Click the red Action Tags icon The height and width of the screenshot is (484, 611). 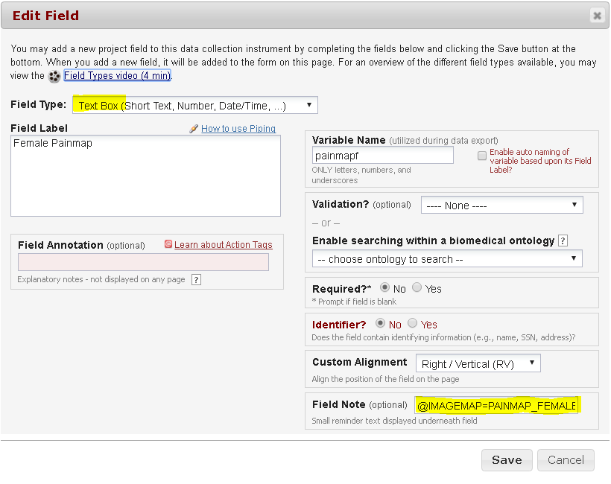tap(168, 244)
